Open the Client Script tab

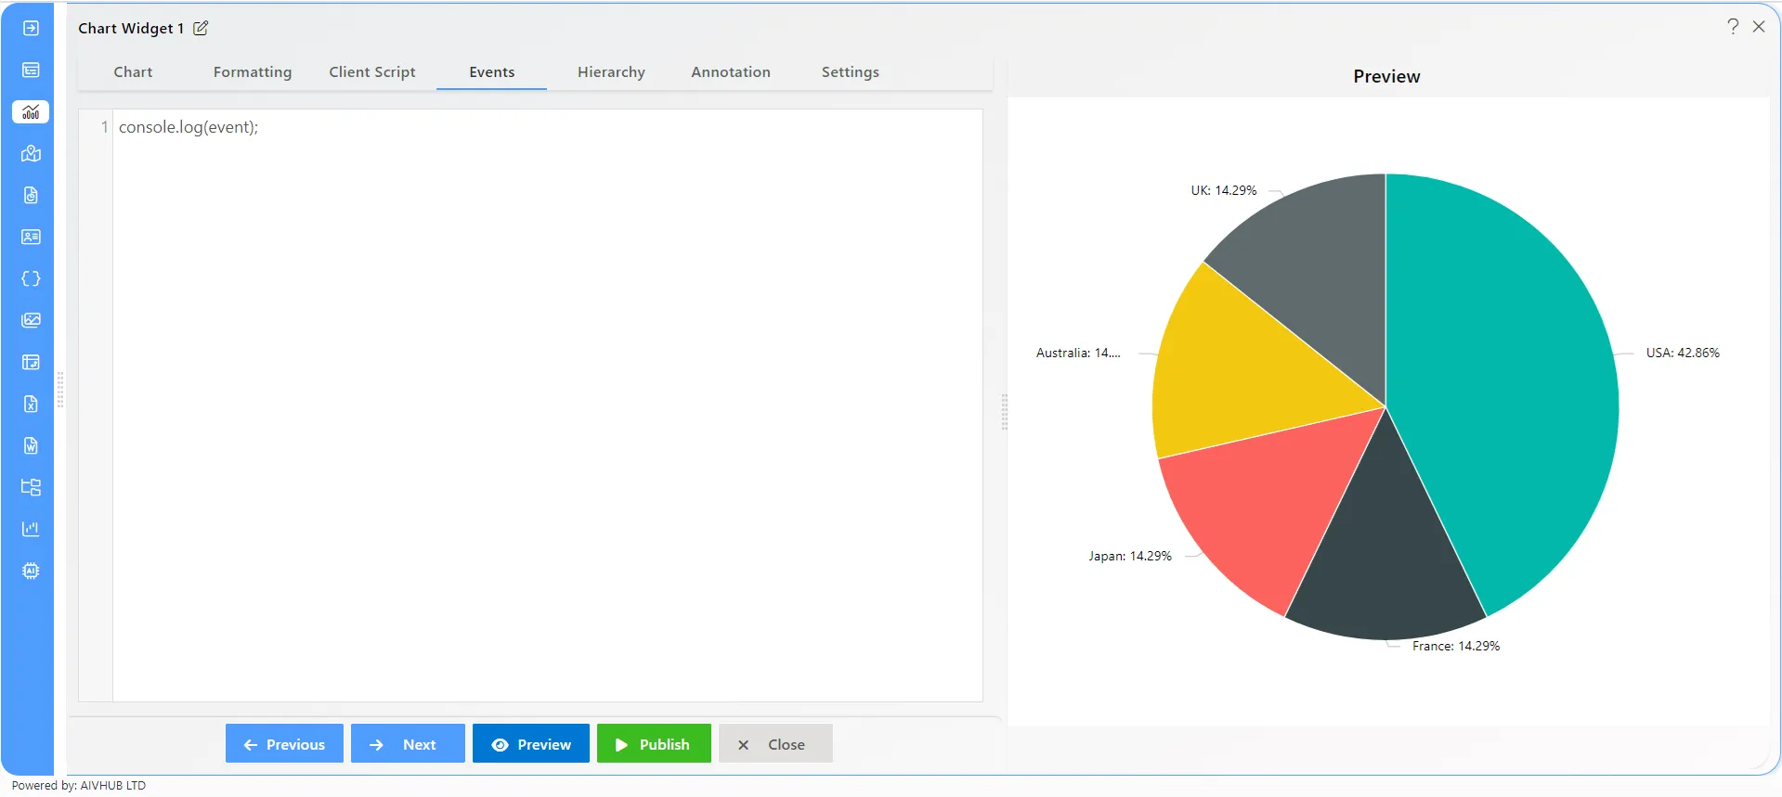click(x=372, y=72)
